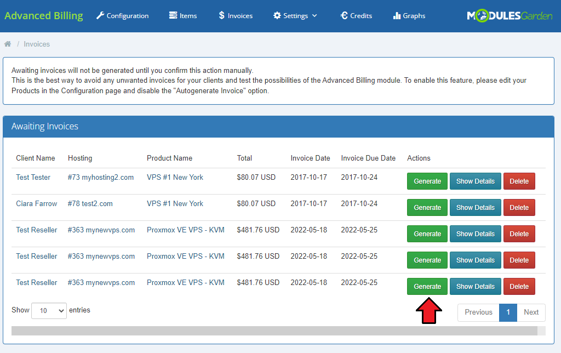561x353 pixels.
Task: Open the VPS #1 New York product in the Ciara Farrow row
Action: pyautogui.click(x=175, y=204)
